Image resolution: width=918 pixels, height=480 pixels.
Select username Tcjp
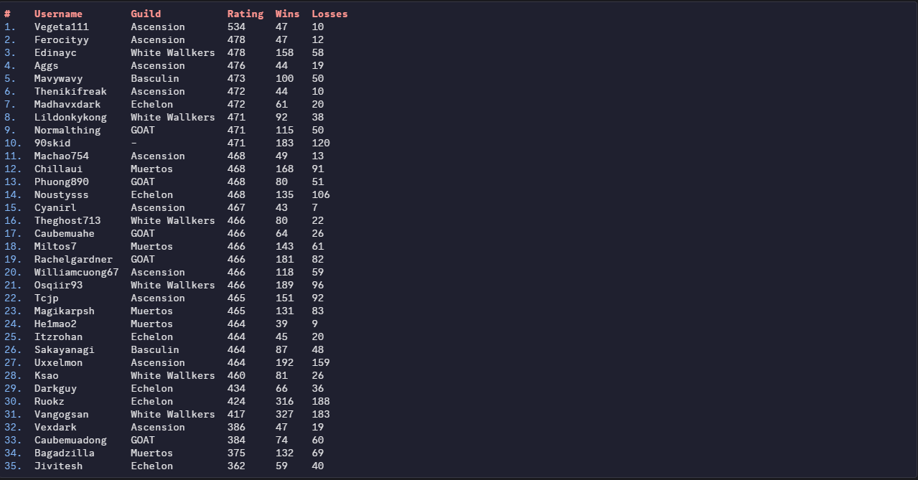[x=47, y=298]
